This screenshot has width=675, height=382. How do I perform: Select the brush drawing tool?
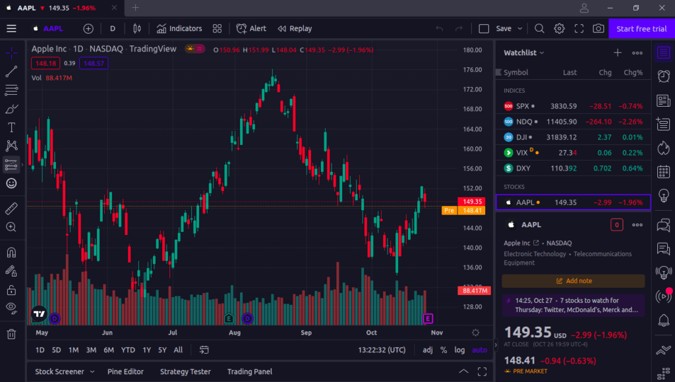click(12, 109)
